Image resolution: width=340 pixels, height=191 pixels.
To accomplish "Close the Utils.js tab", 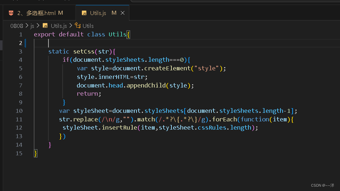I will tap(123, 13).
